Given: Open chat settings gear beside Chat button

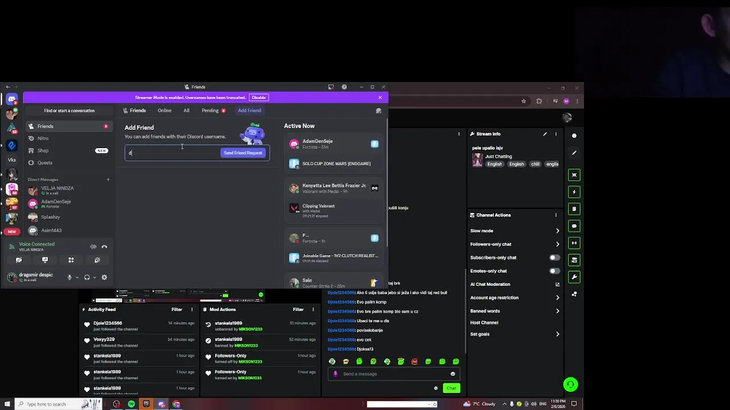Looking at the screenshot, I should click(436, 388).
